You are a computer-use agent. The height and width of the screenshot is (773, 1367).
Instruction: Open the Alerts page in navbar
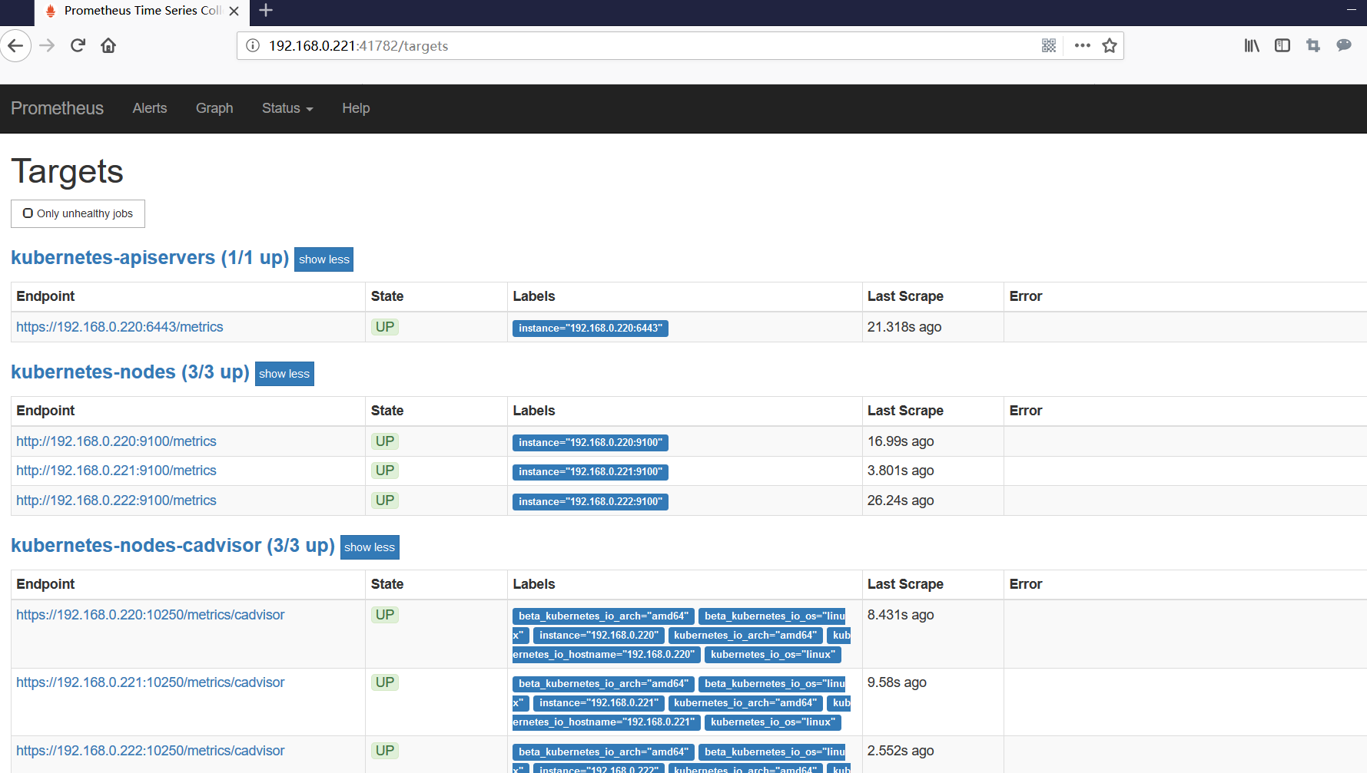(150, 108)
